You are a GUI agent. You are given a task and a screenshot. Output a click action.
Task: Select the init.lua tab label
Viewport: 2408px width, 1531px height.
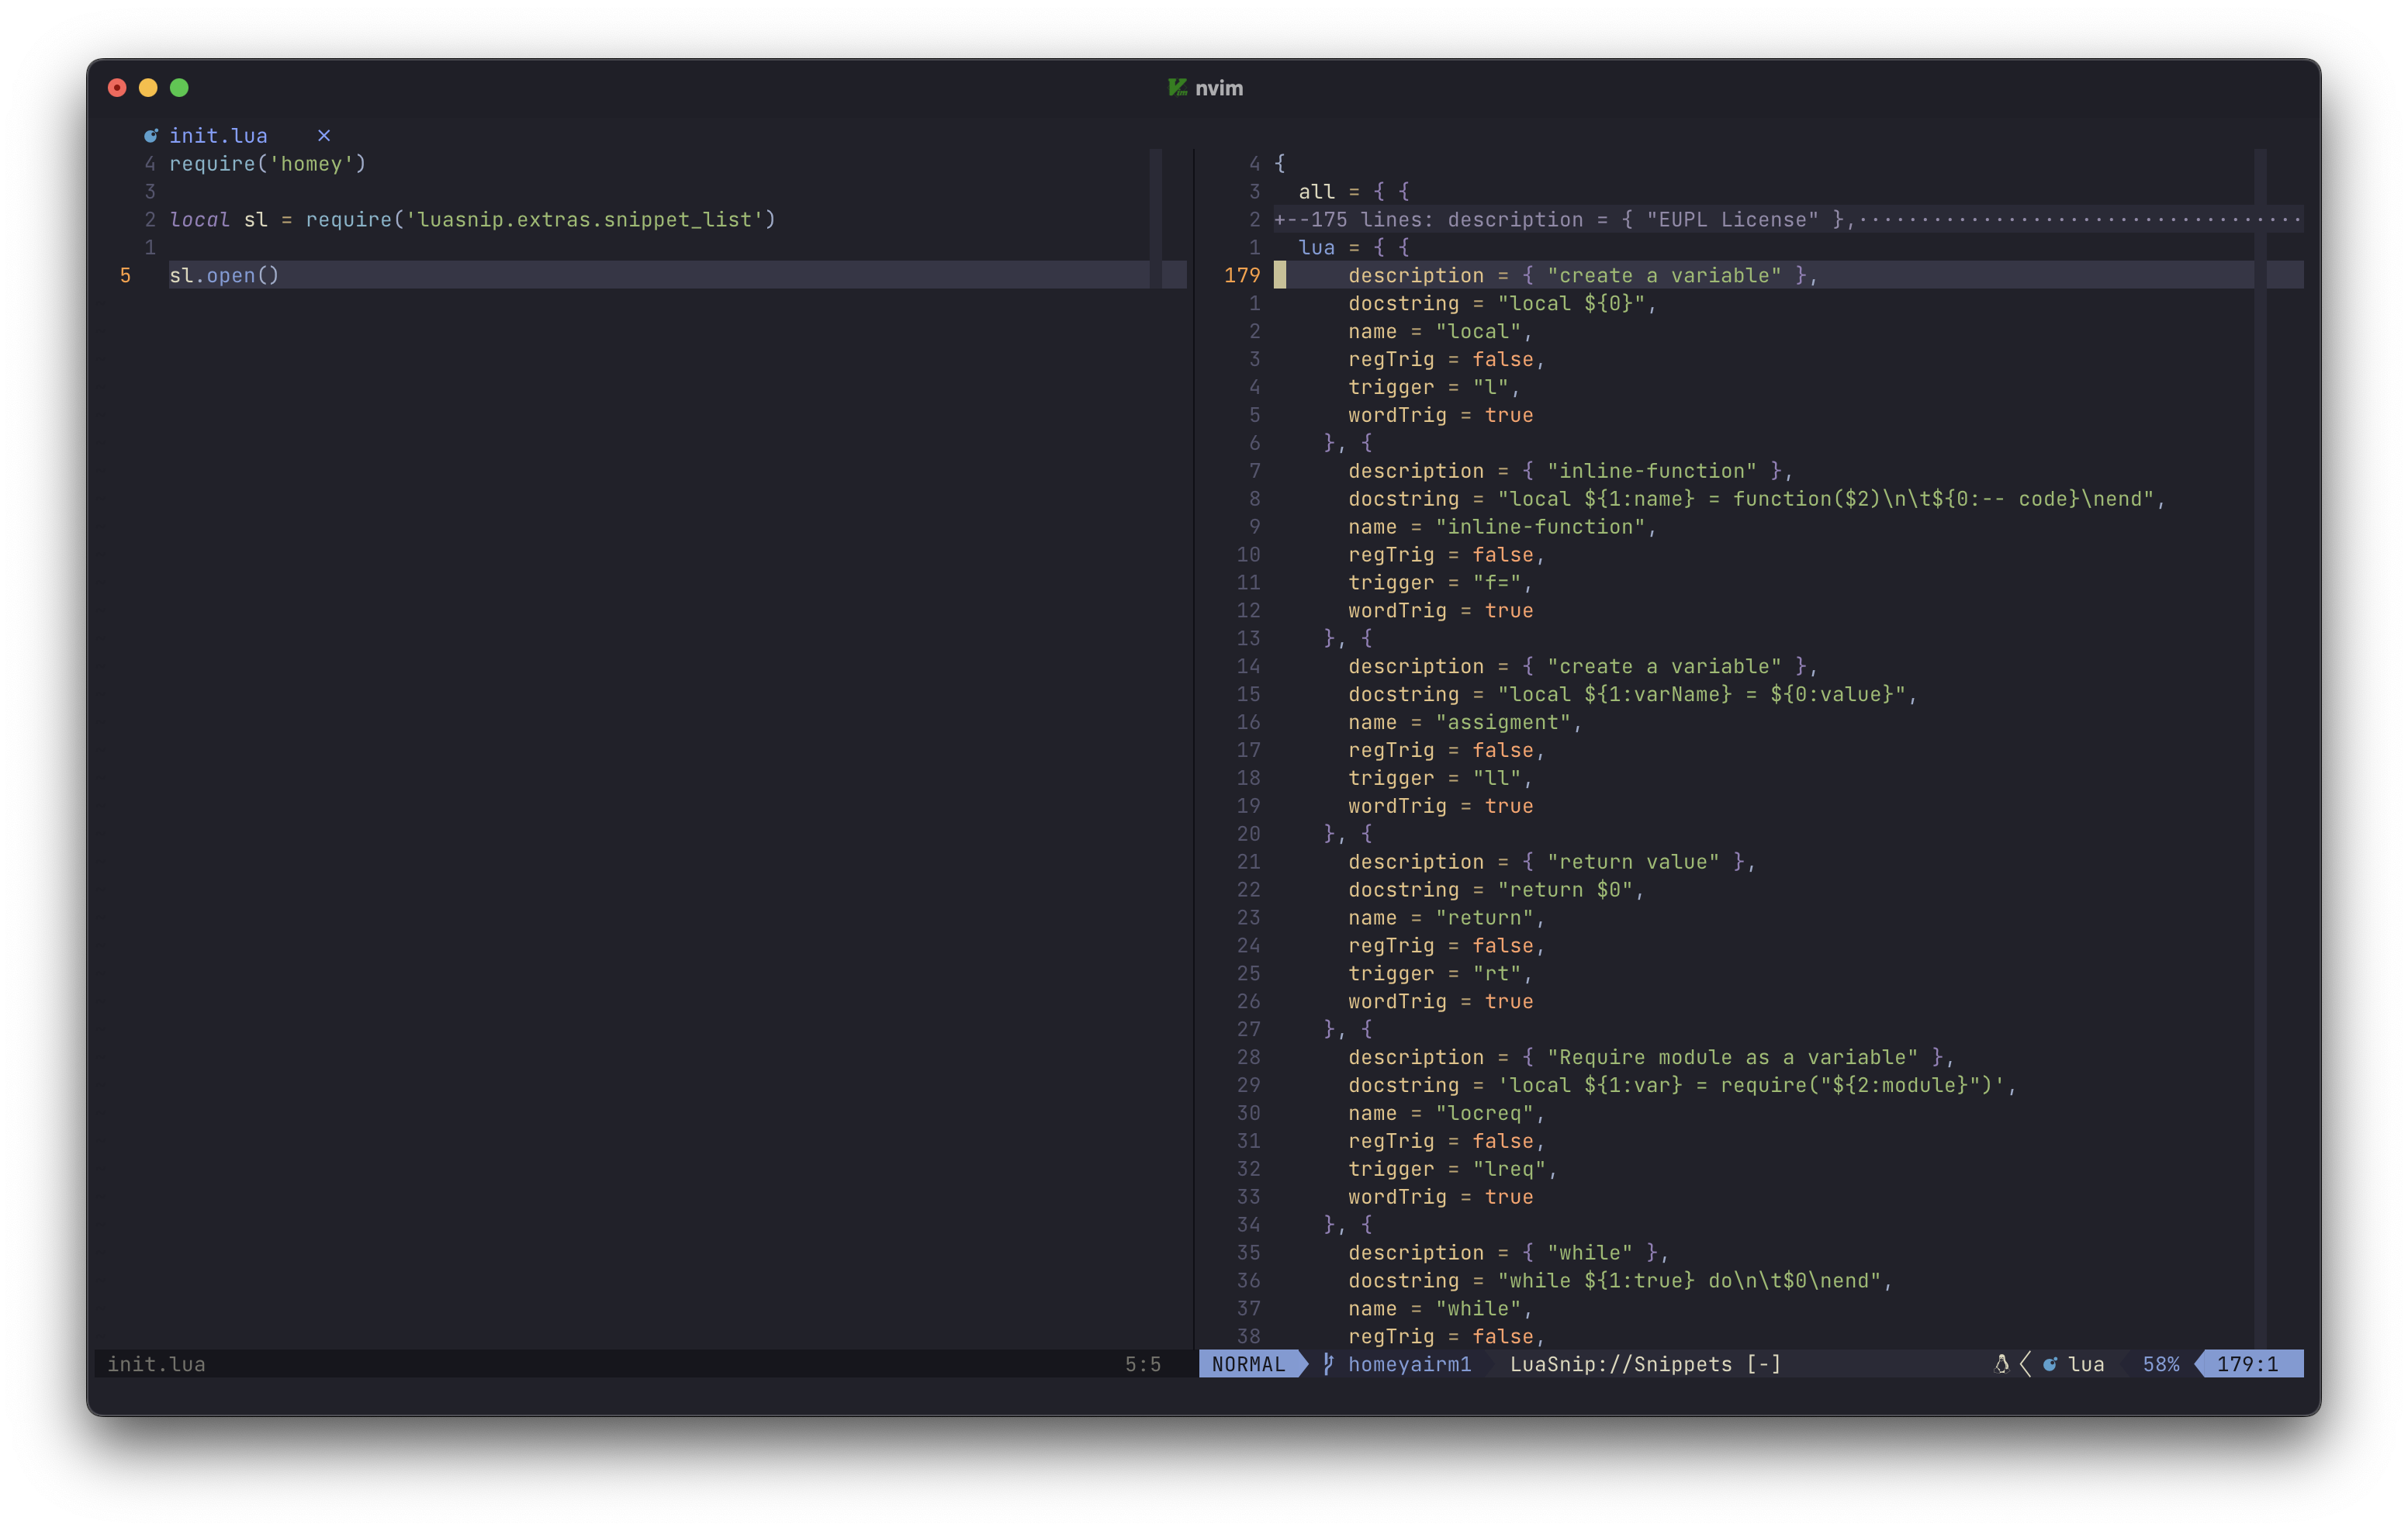[x=218, y=135]
